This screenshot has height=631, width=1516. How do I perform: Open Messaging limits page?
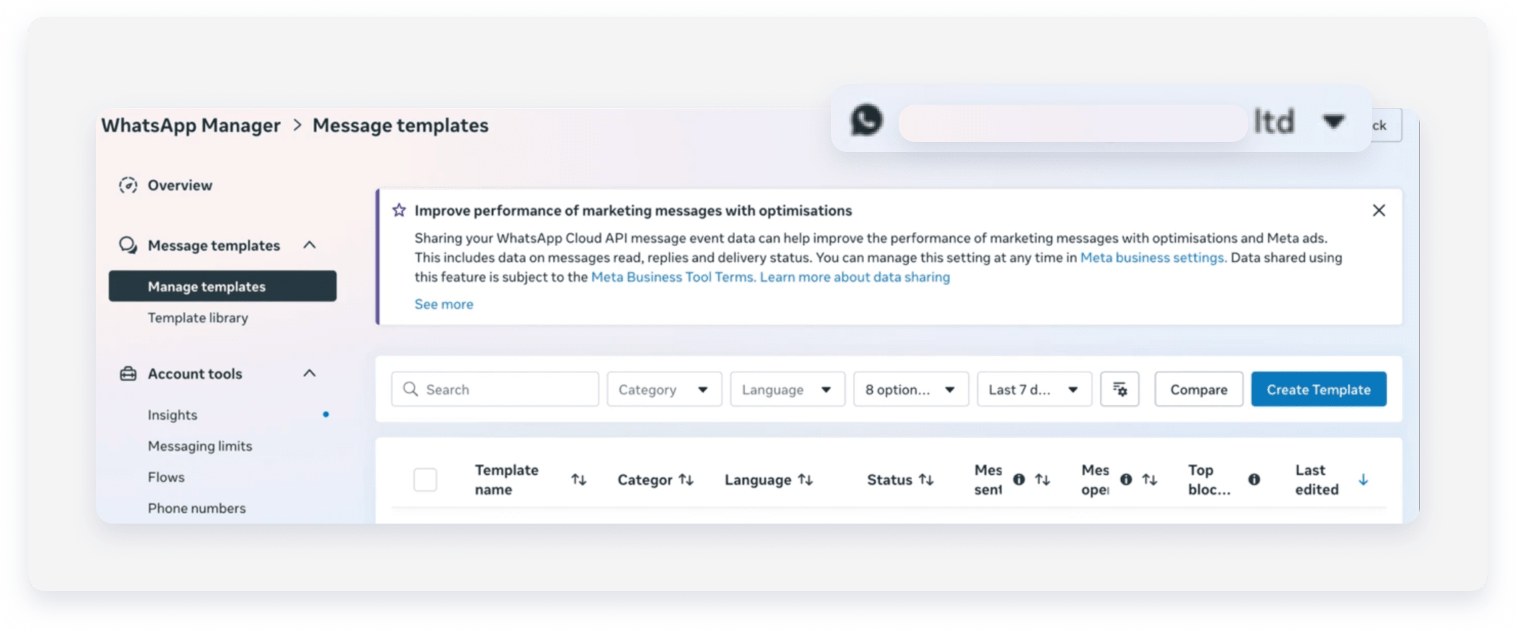(200, 446)
